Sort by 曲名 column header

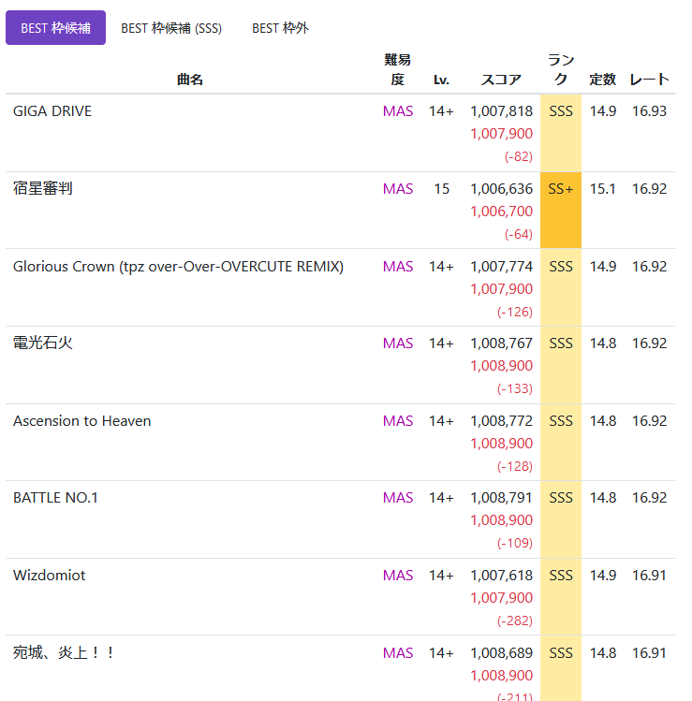point(190,80)
